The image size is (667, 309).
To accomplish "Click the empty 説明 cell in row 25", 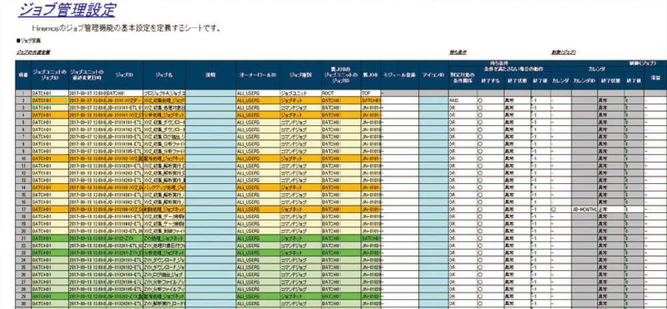I will (x=211, y=268).
